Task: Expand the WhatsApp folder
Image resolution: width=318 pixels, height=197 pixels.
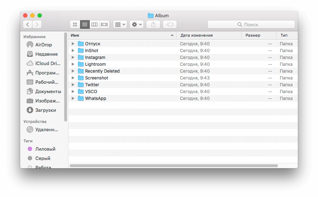Action: pyautogui.click(x=73, y=98)
